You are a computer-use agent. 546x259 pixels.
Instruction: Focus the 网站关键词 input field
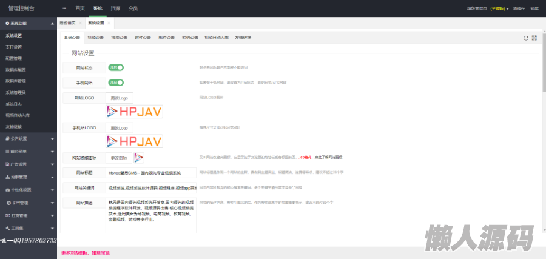(151, 187)
